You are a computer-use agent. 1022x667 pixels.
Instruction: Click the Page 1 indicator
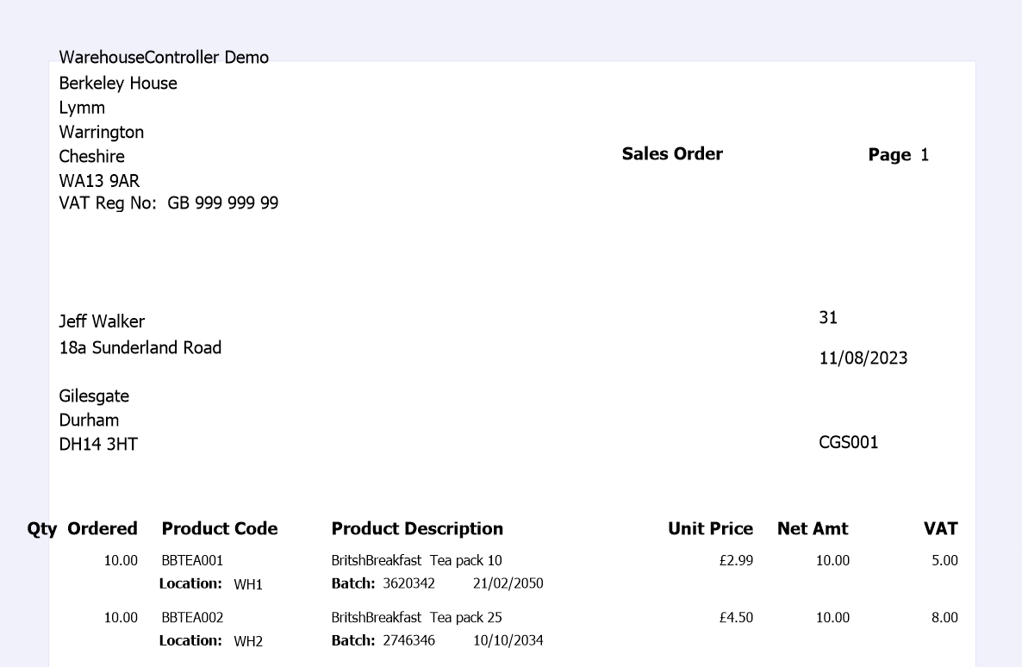pos(898,155)
